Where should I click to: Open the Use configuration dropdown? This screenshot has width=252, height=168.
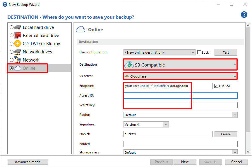(x=160, y=52)
